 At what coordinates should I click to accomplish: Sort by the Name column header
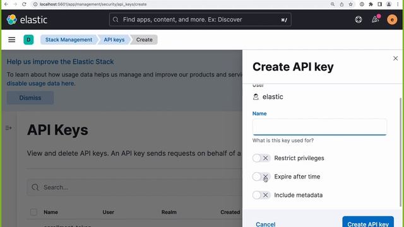50,212
